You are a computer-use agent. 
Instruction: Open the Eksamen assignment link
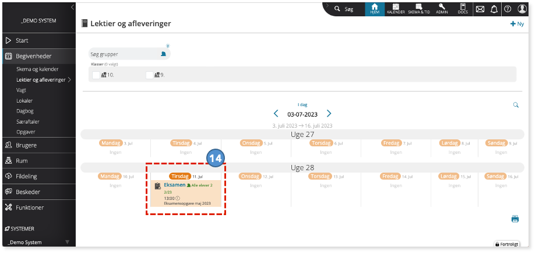pyautogui.click(x=175, y=185)
